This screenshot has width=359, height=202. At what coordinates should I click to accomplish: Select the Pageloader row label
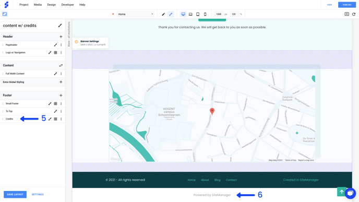pyautogui.click(x=11, y=45)
